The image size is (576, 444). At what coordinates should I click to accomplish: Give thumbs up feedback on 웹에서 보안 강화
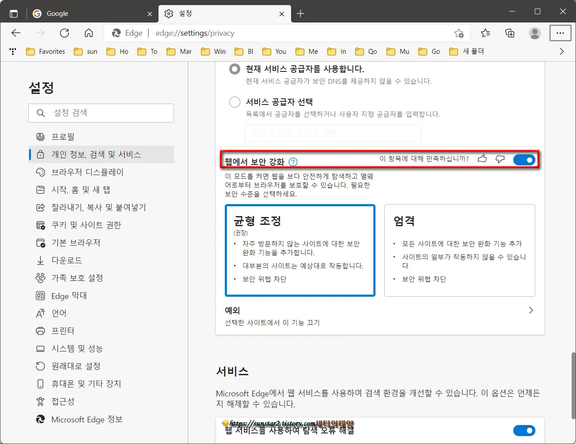[482, 159]
